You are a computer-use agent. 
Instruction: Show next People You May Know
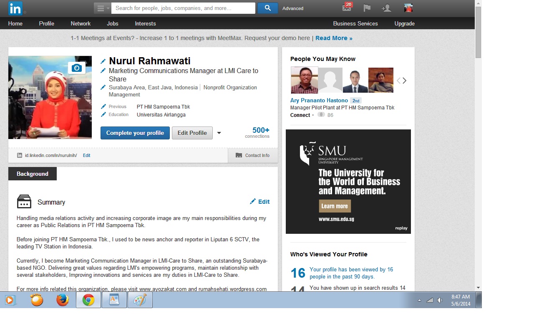[x=404, y=81]
